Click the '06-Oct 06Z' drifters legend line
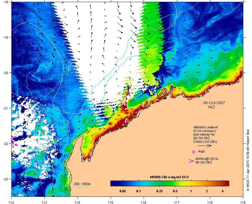 (204, 162)
